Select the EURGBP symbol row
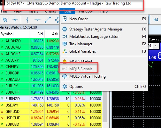Viewport: 161px width, 128px height. [30, 73]
